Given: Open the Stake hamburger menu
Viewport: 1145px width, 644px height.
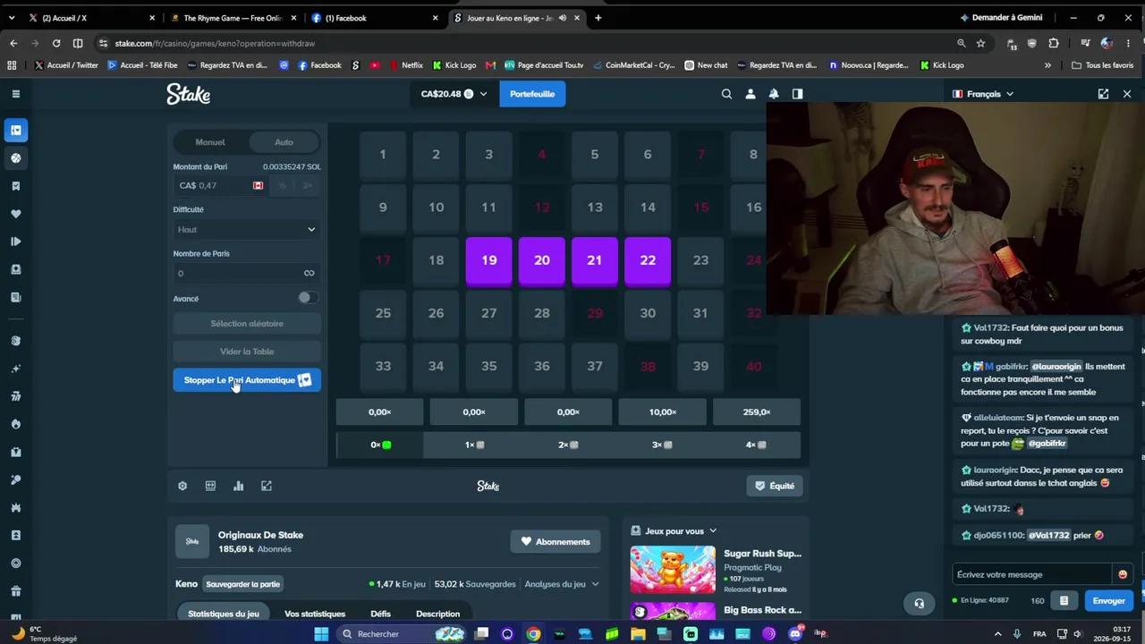Looking at the screenshot, I should [x=15, y=93].
